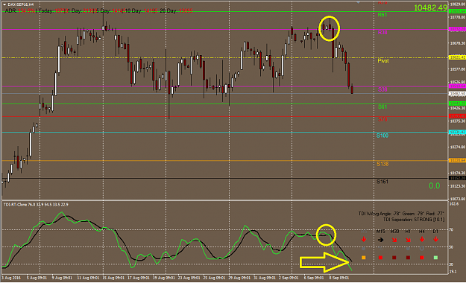The image size is (466, 283).
Task: Click the 19 Aug 09:01 date label
Action: pos(164,278)
